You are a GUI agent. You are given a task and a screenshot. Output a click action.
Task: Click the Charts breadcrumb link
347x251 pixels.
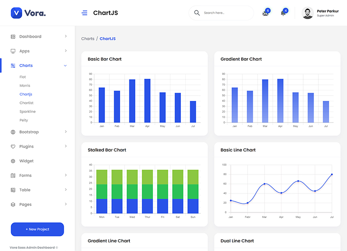pyautogui.click(x=88, y=39)
